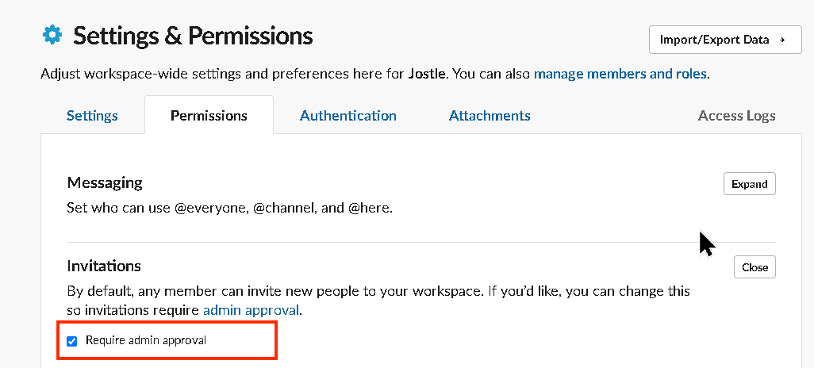Open the Authentication tab
The image size is (814, 368).
pos(347,115)
